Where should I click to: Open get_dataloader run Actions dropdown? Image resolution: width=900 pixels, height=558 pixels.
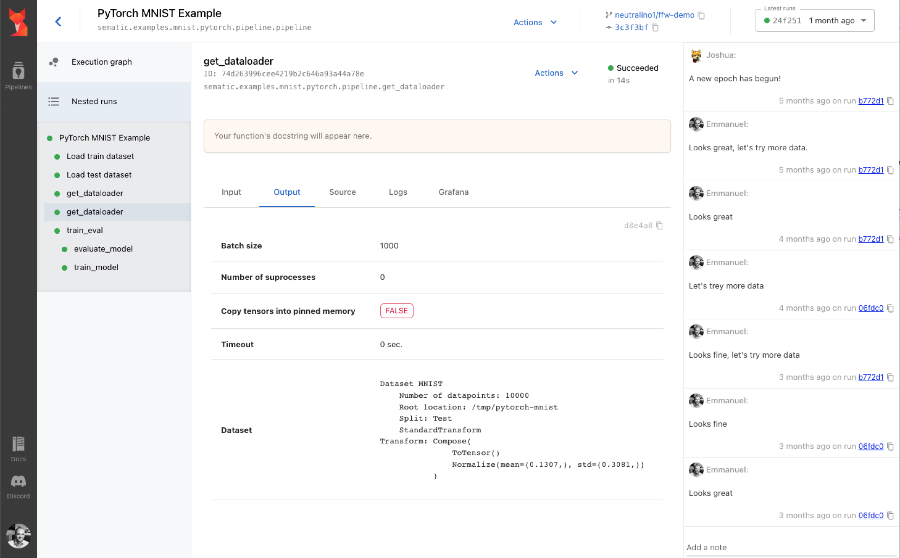pyautogui.click(x=556, y=73)
